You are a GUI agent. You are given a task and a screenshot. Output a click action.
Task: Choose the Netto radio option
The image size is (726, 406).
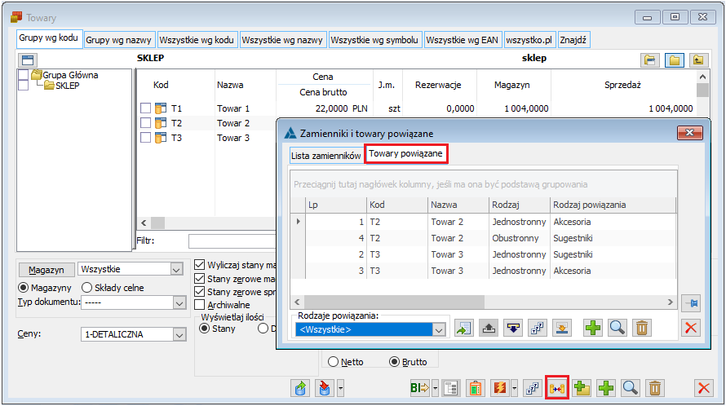(x=333, y=361)
